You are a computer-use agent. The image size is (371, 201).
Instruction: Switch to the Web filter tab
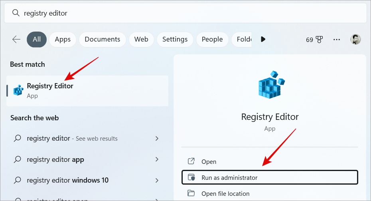pos(141,39)
